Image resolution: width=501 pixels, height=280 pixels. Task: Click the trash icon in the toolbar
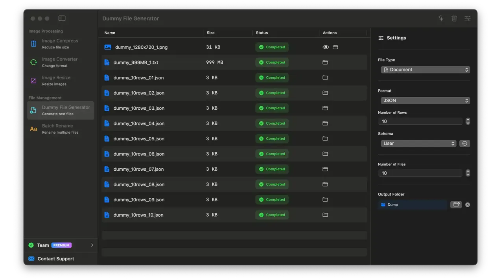(454, 18)
